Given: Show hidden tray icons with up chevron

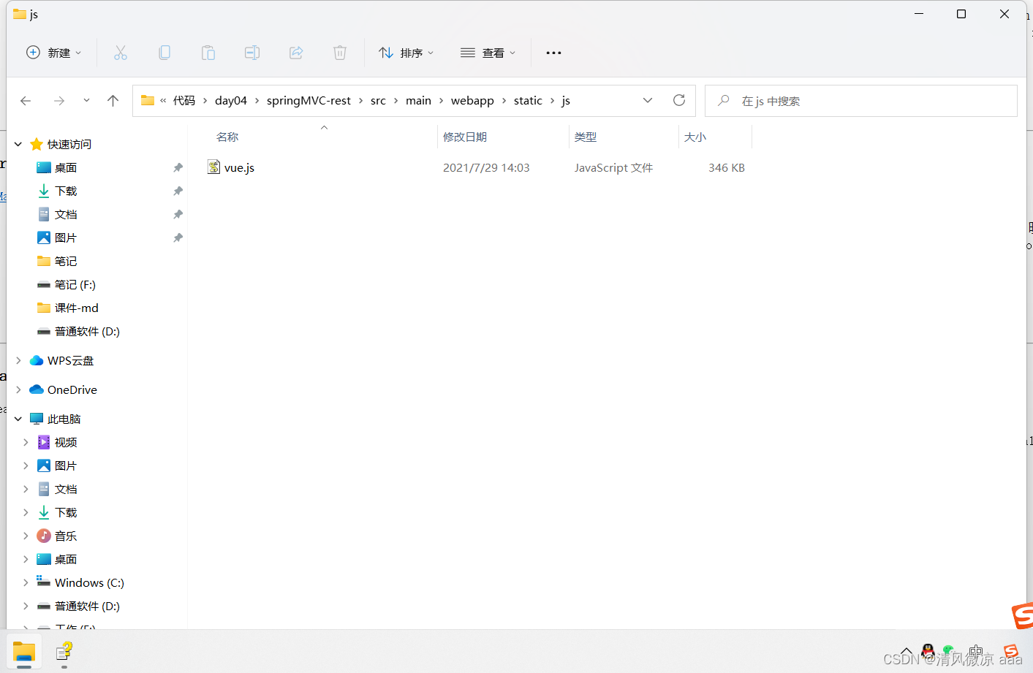Looking at the screenshot, I should [x=907, y=651].
